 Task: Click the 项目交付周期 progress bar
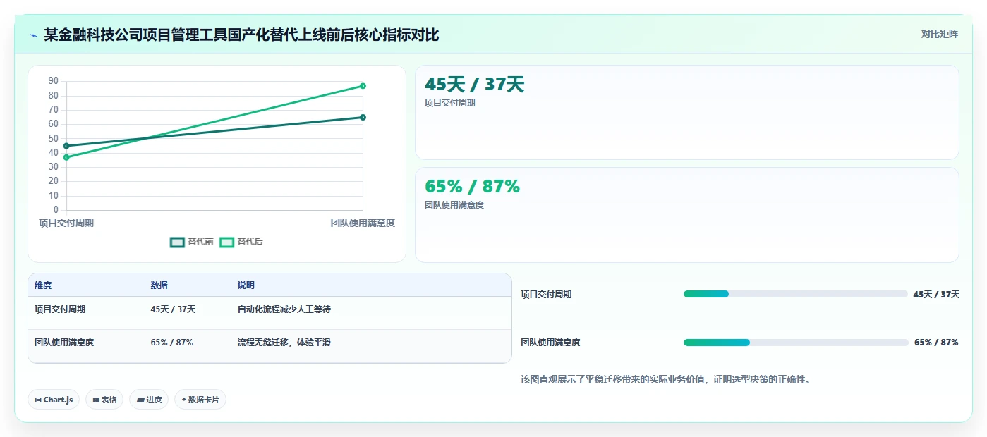click(795, 294)
